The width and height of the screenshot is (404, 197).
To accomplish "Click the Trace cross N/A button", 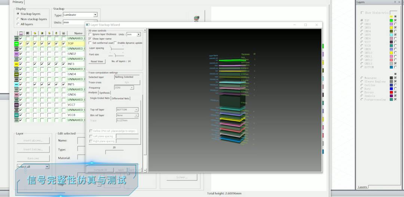I will [127, 82].
